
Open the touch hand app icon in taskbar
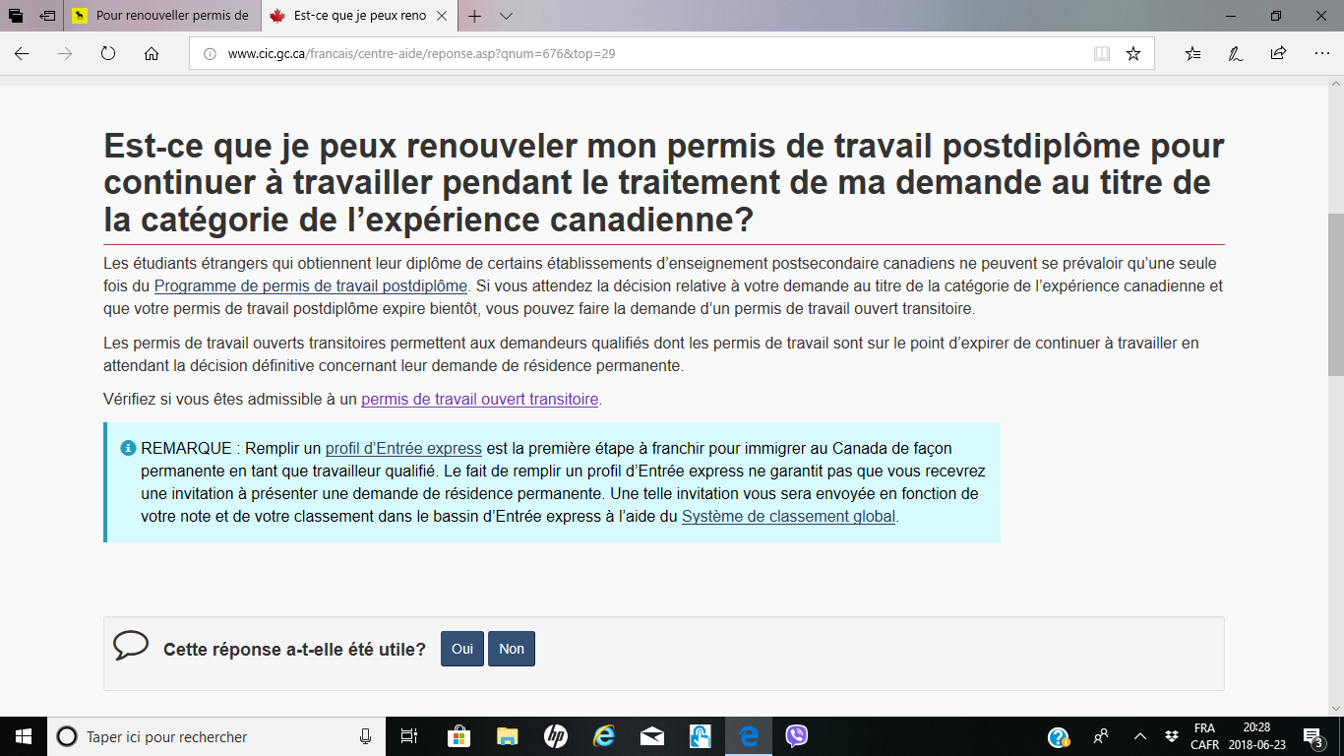700,736
